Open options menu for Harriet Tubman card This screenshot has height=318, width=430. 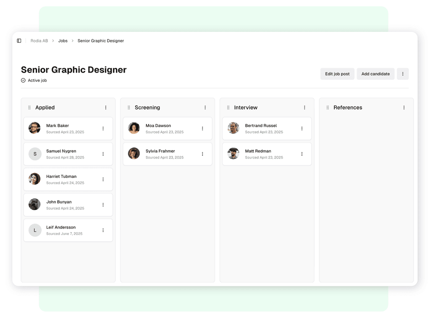pyautogui.click(x=103, y=179)
